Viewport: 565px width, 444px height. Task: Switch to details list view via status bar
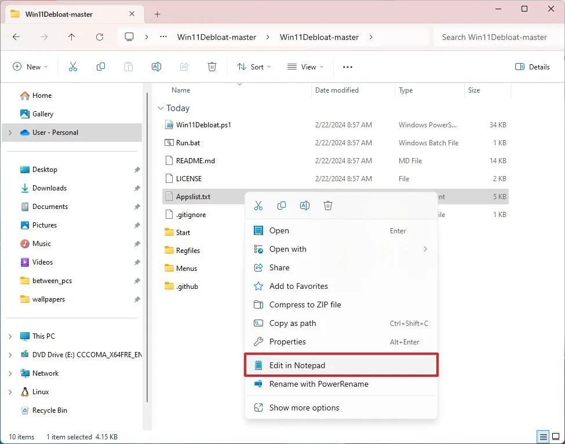point(544,436)
